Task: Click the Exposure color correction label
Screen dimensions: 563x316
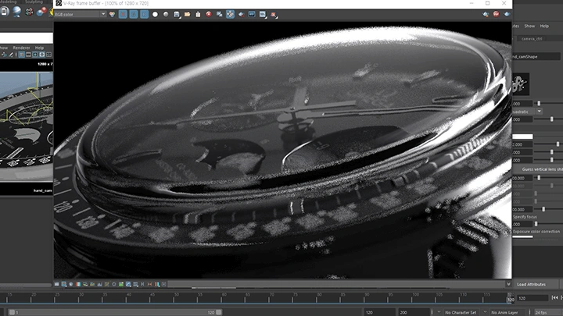Action: (536, 232)
